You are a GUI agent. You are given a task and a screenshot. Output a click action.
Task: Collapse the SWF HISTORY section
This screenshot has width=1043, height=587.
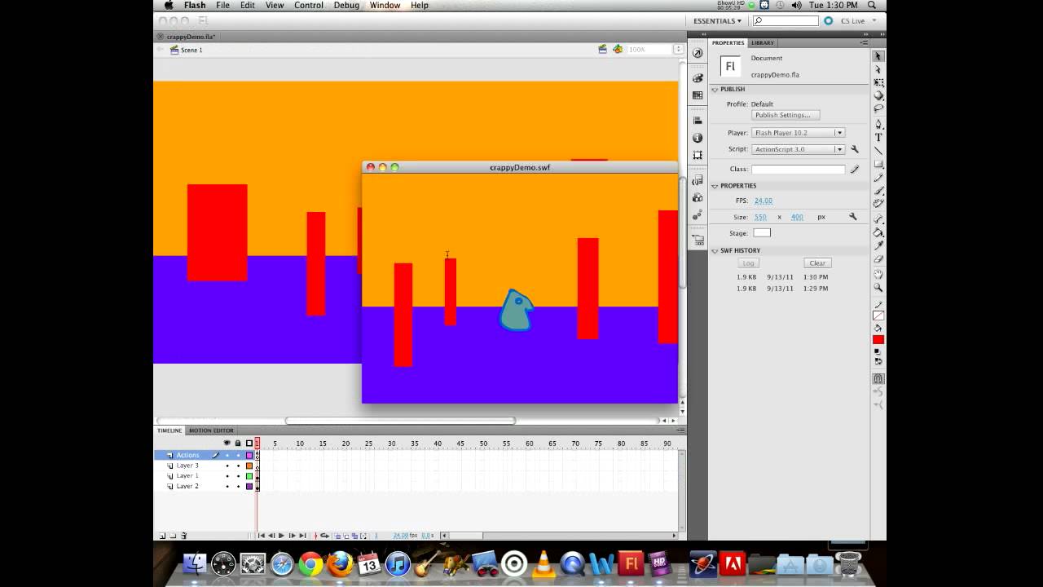point(715,250)
